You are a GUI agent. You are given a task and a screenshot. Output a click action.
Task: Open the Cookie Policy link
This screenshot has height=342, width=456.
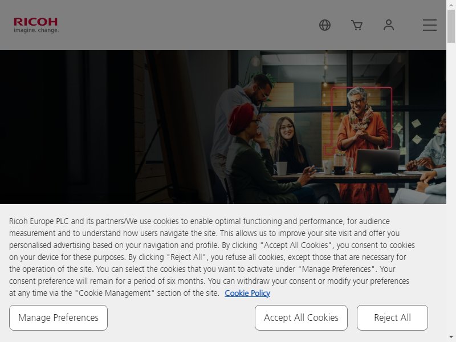point(247,293)
